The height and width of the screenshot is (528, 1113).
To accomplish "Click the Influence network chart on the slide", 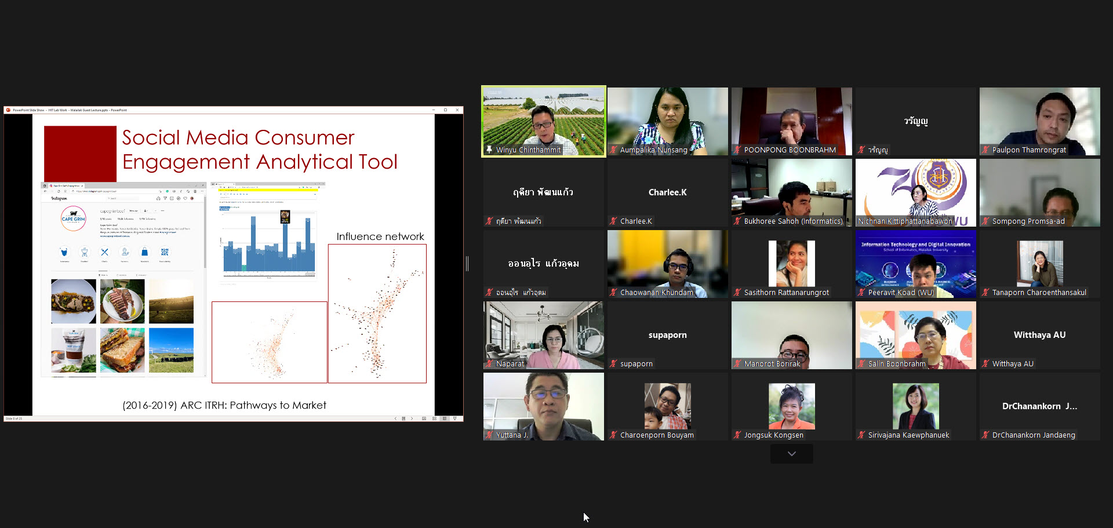I will (x=377, y=313).
